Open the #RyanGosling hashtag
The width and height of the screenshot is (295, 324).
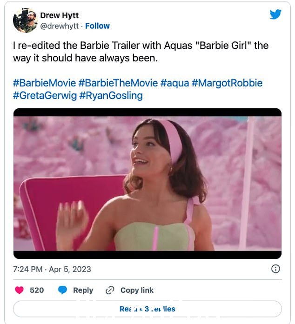click(111, 96)
